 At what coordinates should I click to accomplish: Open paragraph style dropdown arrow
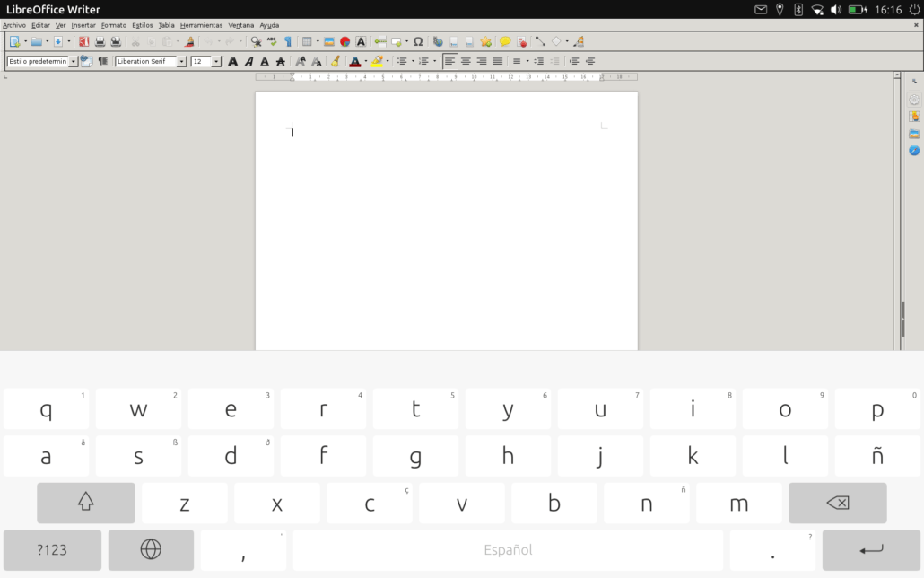click(73, 61)
